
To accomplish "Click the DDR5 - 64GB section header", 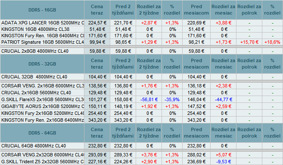I will (x=42, y=133).
